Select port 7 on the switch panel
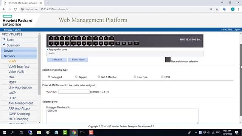242x136 pixels. pyautogui.click(x=67, y=38)
